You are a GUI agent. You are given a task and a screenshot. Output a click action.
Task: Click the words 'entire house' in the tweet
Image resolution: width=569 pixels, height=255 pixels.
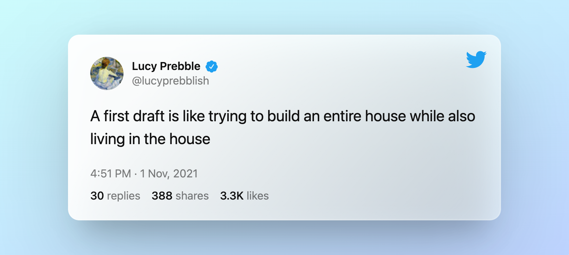365,116
